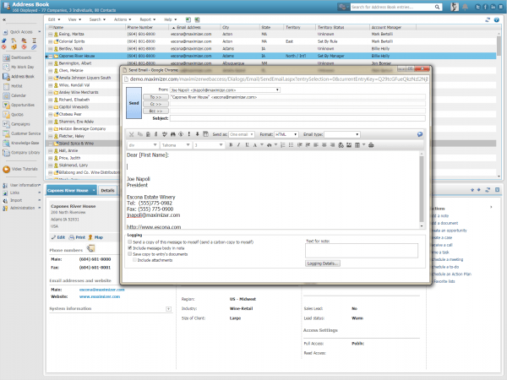Toggle Italic formatting
The width and height of the screenshot is (507, 380).
[238, 145]
